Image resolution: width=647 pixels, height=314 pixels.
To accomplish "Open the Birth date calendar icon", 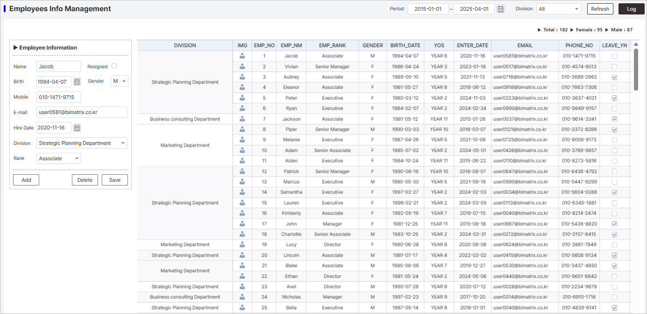I will click(77, 81).
